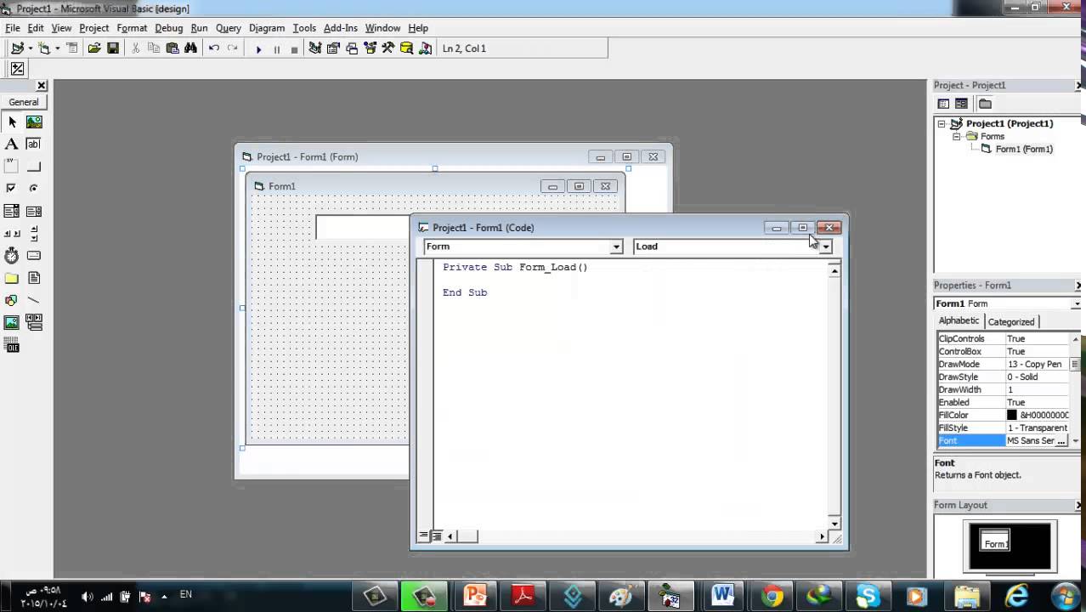1086x612 pixels.
Task: Select the PictureBox control tool
Action: tap(34, 122)
